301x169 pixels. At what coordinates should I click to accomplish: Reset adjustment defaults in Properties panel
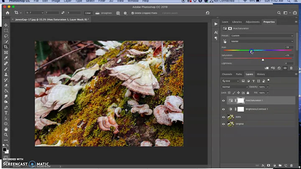(279, 68)
